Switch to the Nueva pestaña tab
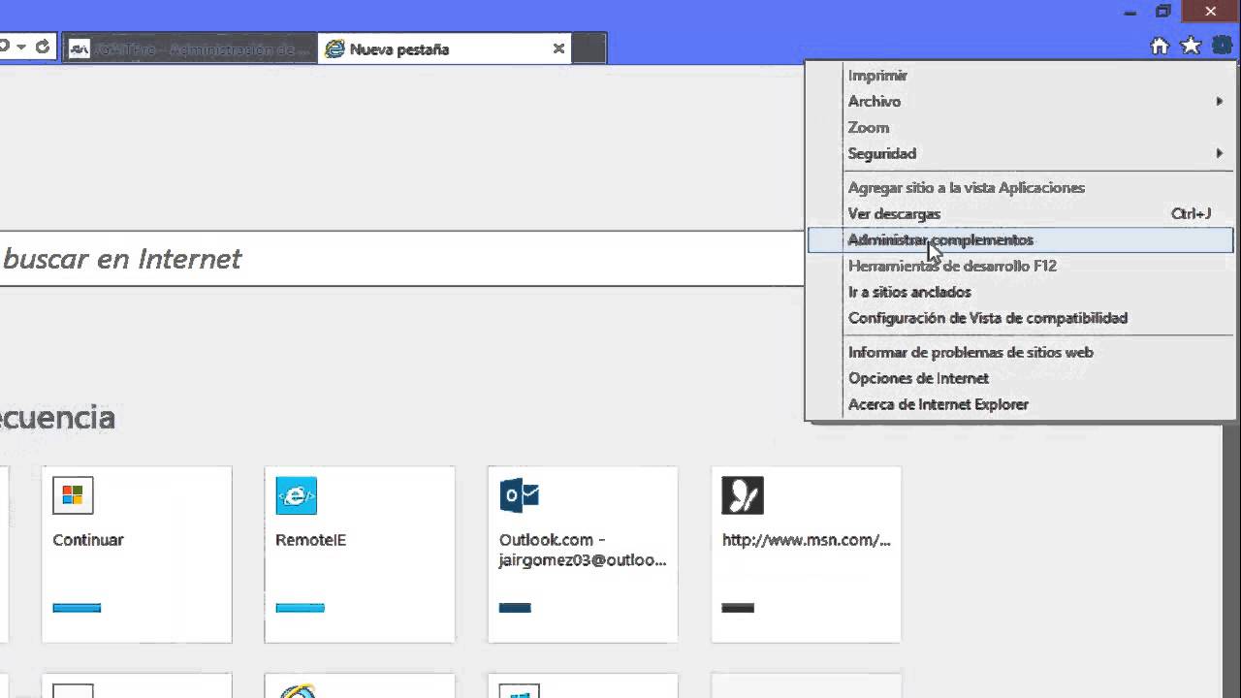 [445, 48]
